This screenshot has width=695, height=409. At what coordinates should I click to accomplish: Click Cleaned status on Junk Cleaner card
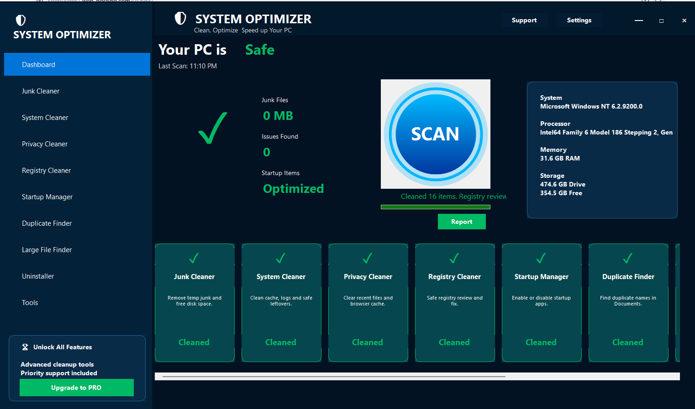coord(194,342)
